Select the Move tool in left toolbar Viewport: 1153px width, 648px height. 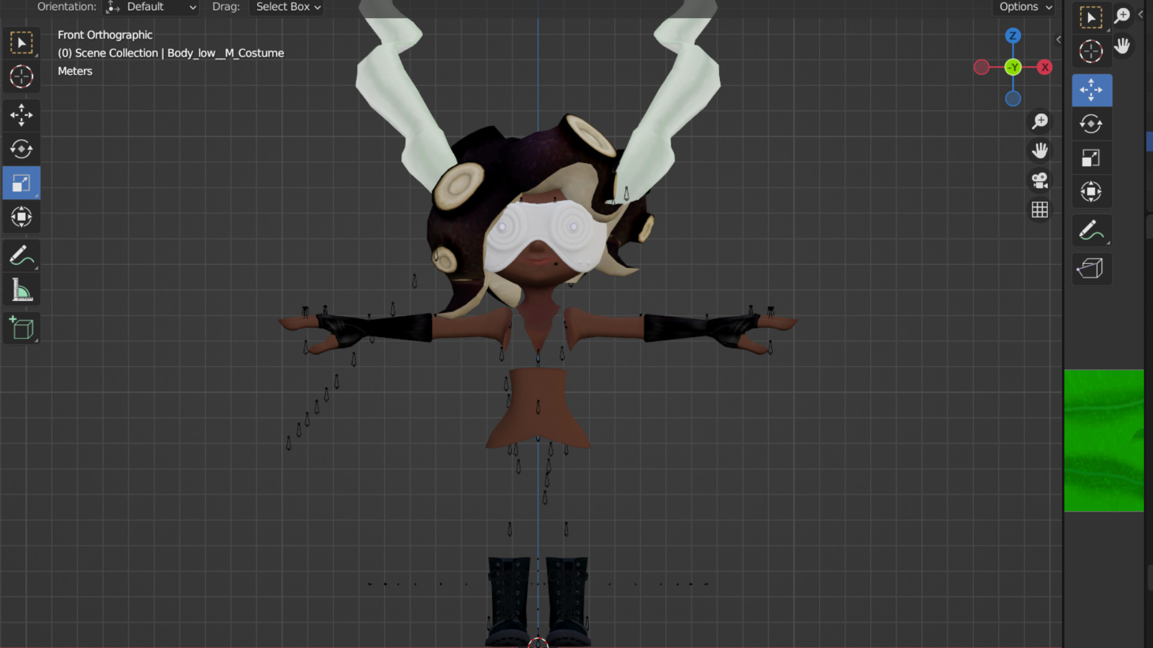pos(22,115)
